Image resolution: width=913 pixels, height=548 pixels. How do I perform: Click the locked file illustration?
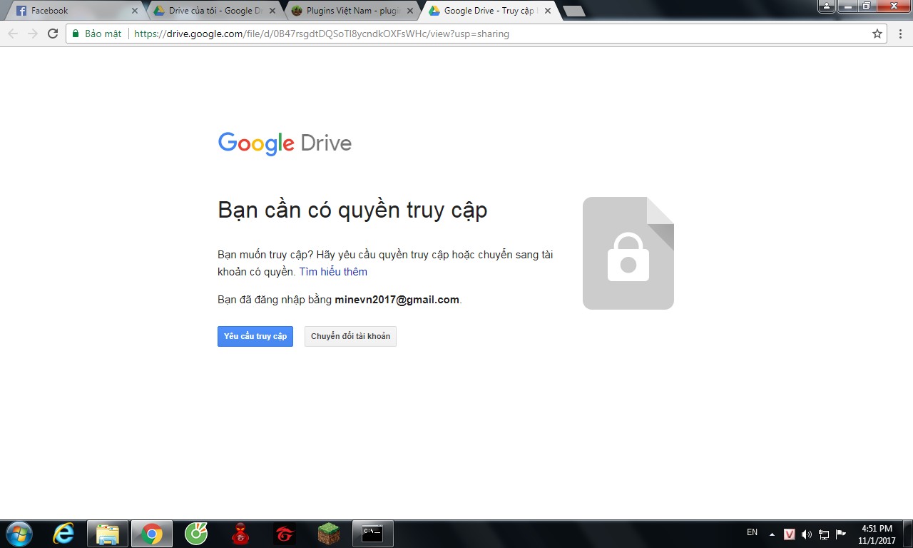pyautogui.click(x=628, y=253)
